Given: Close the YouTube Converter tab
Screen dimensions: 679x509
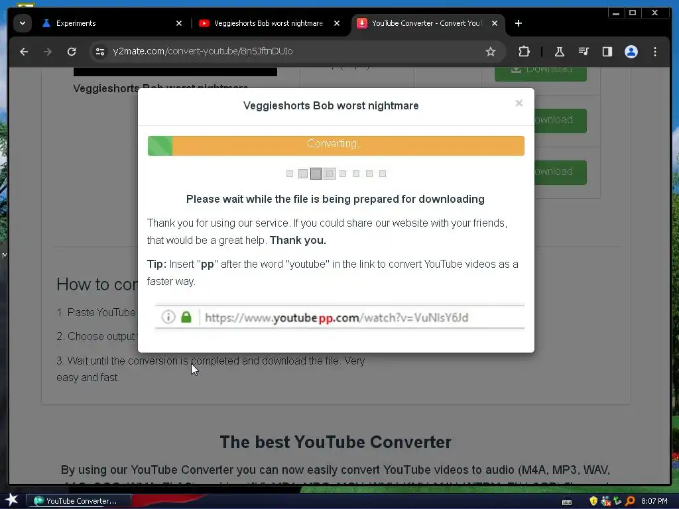Looking at the screenshot, I should [x=495, y=23].
